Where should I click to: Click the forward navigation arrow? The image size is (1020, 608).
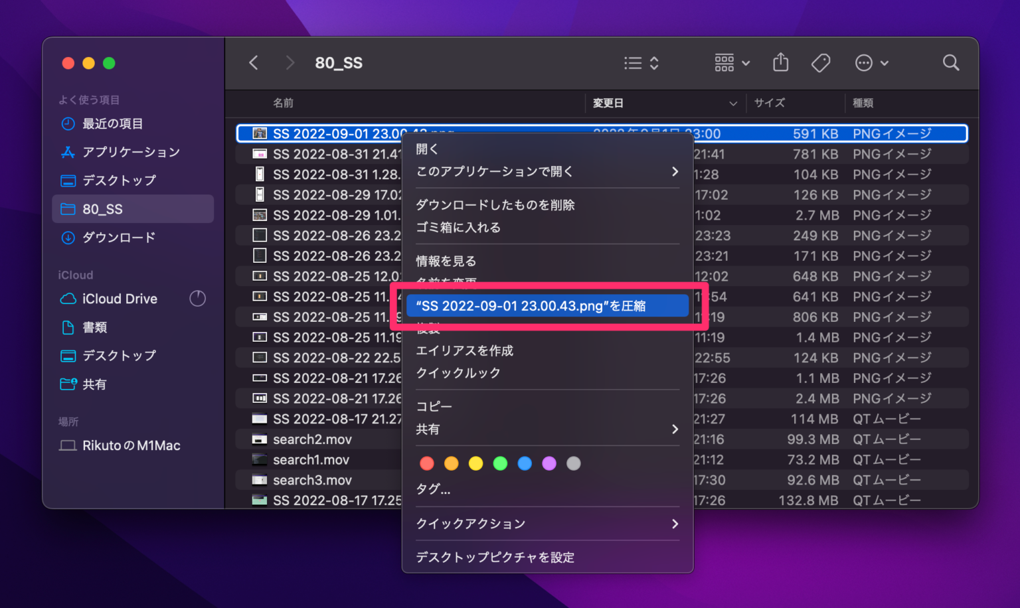pyautogui.click(x=290, y=62)
